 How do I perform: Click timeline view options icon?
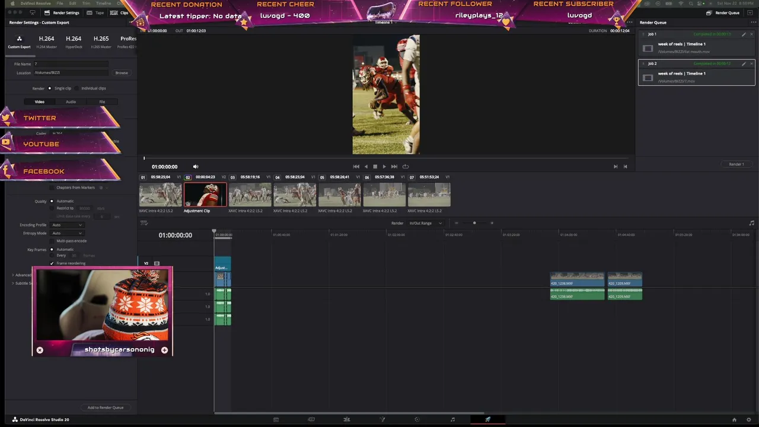(143, 223)
